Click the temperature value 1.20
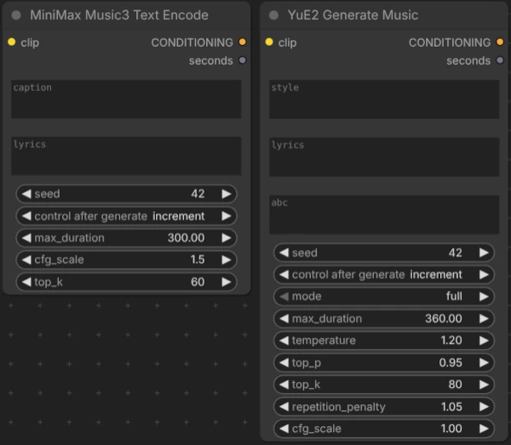Image resolution: width=511 pixels, height=445 pixels. click(451, 340)
